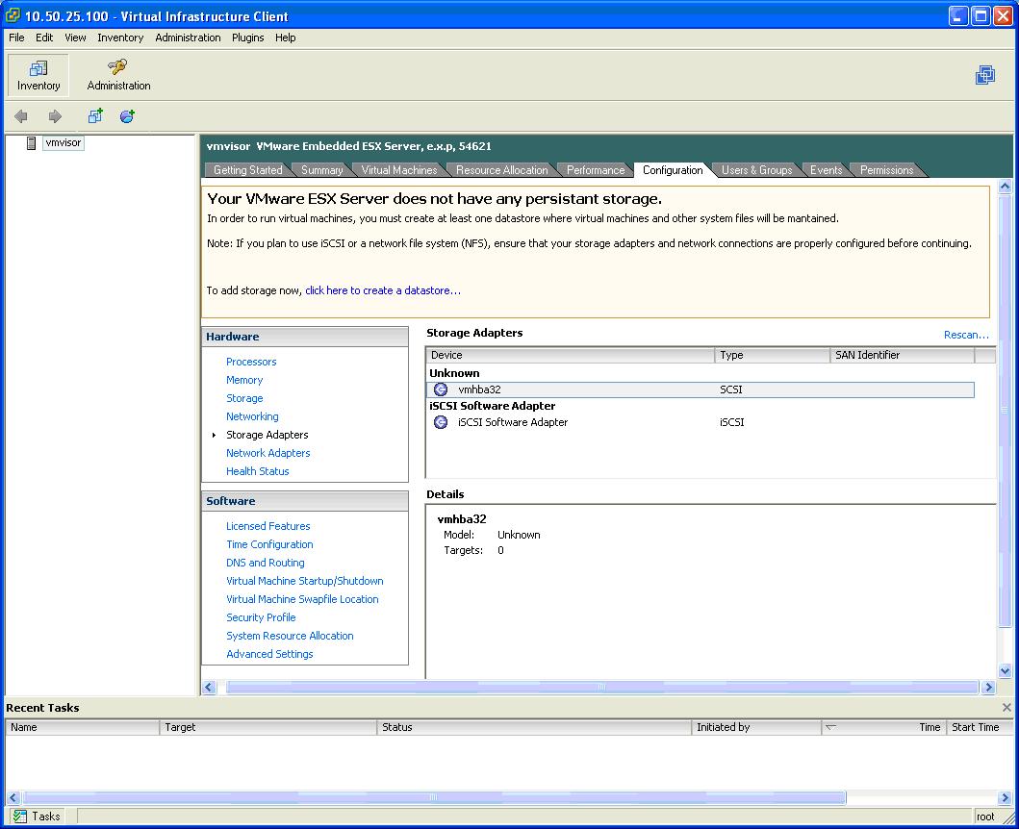Sort Recent Tasks by Status column
1019x829 pixels.
coord(533,727)
